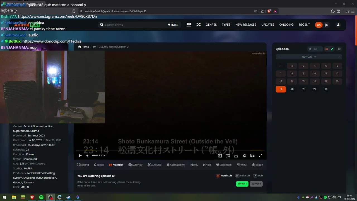This screenshot has height=201, width=357.
Task: Open the search FILTER dropdown
Action: pyautogui.click(x=173, y=25)
